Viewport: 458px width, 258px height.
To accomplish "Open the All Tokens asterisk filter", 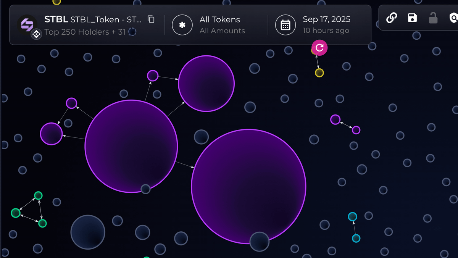I will point(182,25).
